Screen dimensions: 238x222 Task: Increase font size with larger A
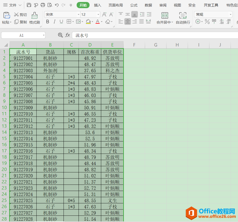point(104,14)
